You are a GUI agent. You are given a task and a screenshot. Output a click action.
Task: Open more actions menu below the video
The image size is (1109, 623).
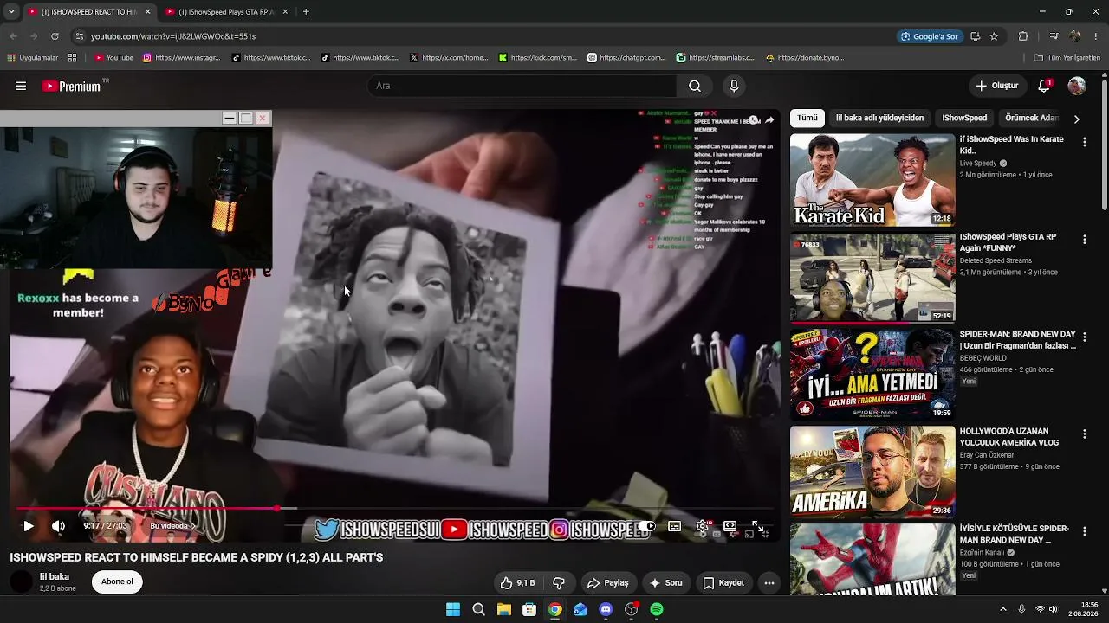coord(769,583)
